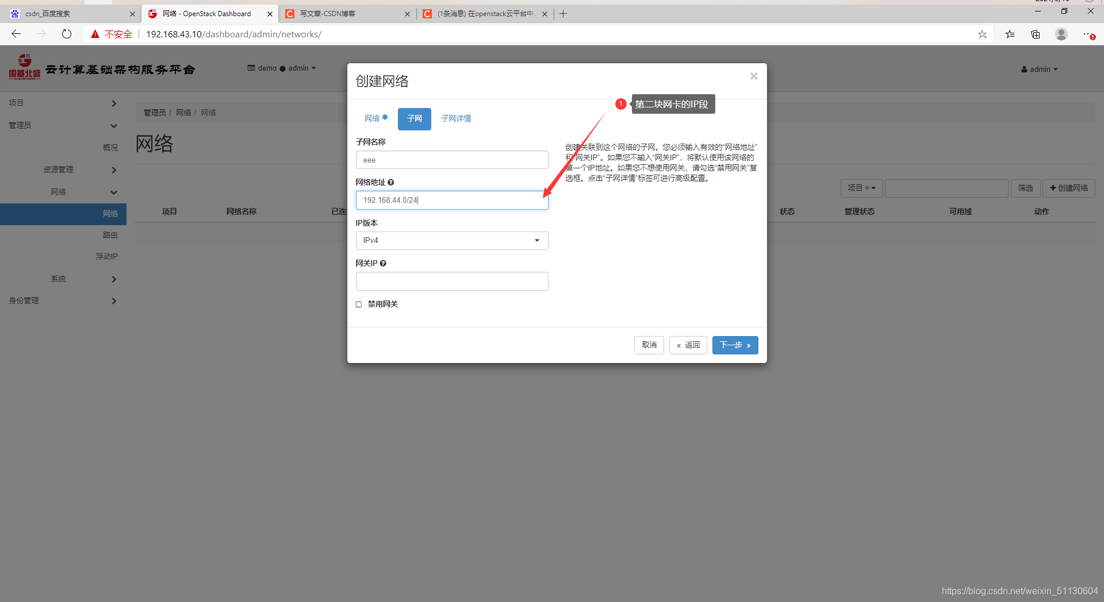1104x602 pixels.
Task: Click the 管理状态 column header
Action: point(859,211)
